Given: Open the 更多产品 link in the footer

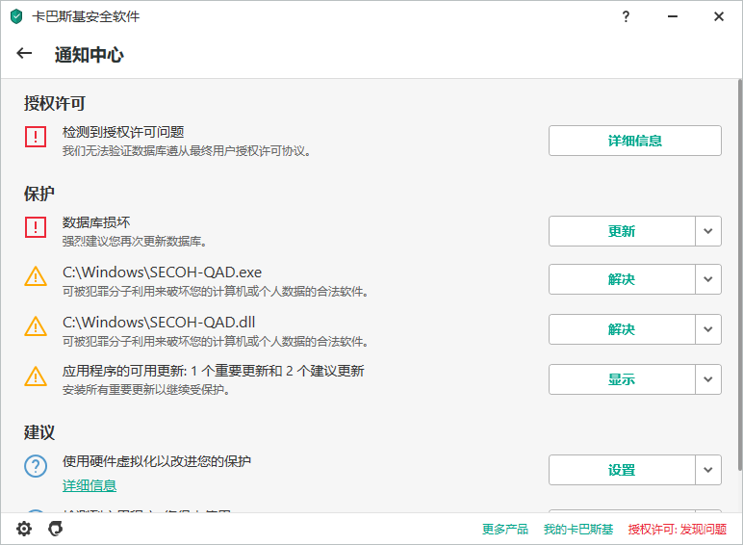Looking at the screenshot, I should point(505,529).
